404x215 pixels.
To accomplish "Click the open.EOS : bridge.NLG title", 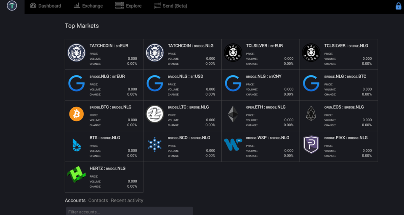I will click(344, 107).
